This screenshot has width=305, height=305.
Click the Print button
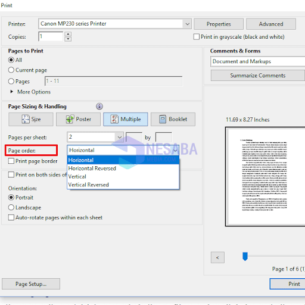[x=287, y=284]
